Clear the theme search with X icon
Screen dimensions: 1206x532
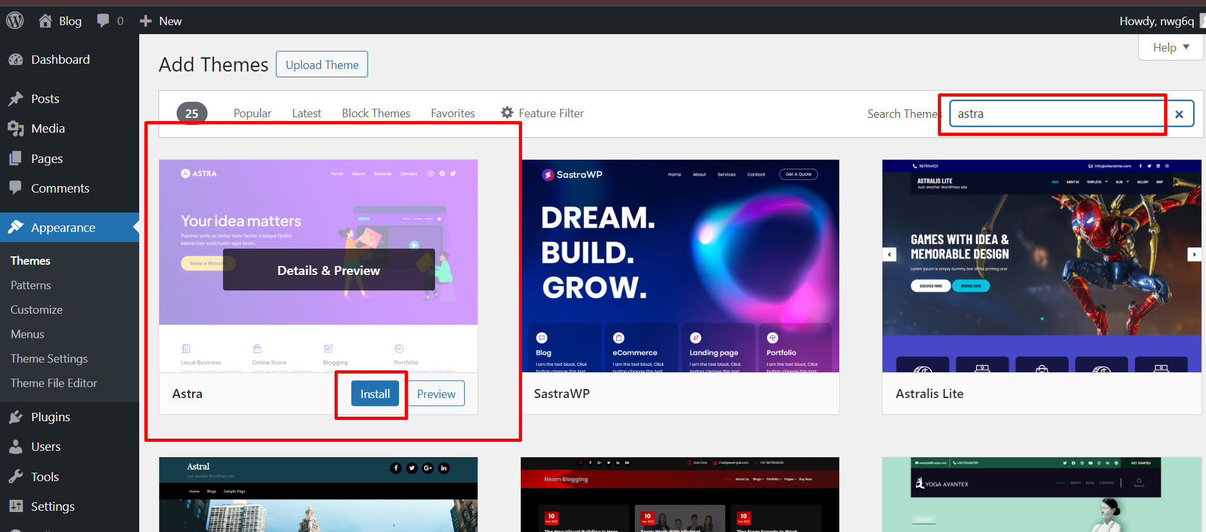point(1179,114)
